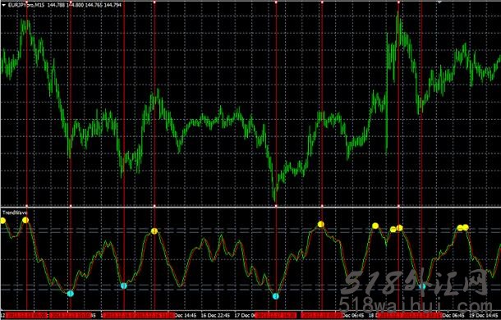
Task: Select the third yellow signal dot from the left
Action: [154, 231]
